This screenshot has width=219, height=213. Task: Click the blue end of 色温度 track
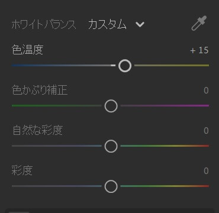[x=15, y=65]
